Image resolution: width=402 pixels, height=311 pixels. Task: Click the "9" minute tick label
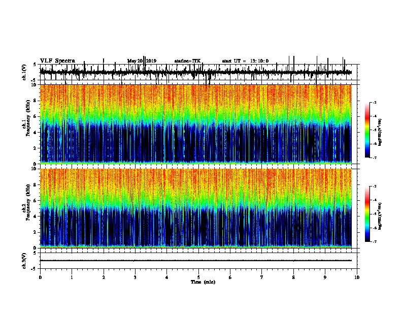(x=325, y=277)
